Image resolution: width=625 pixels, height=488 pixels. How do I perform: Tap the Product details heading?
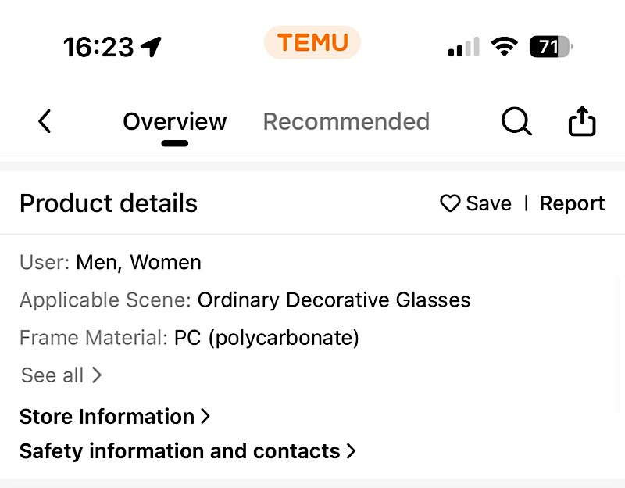point(109,203)
